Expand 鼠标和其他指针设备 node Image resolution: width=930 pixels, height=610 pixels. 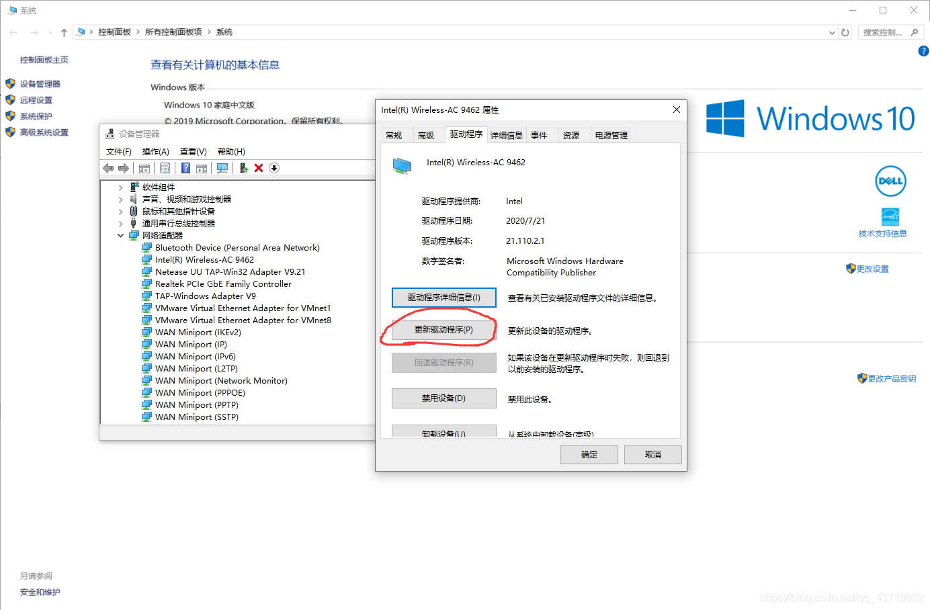click(x=120, y=212)
